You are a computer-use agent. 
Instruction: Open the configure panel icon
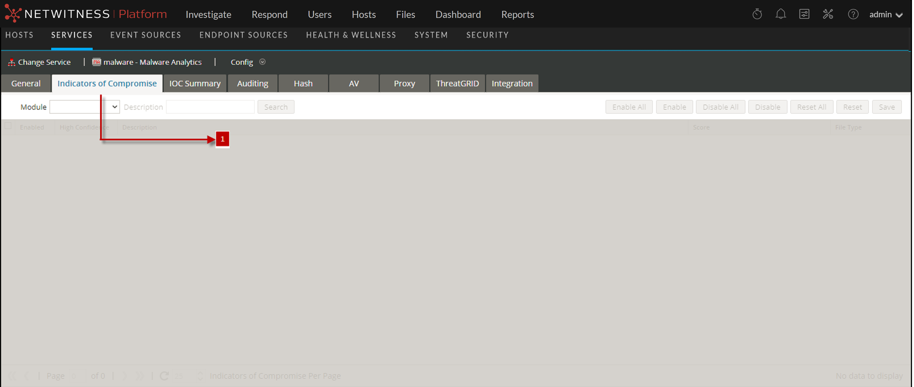tap(804, 14)
